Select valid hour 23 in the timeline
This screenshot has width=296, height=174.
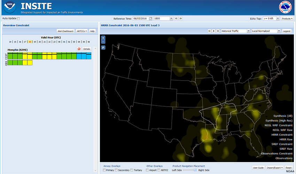[x=54, y=42]
